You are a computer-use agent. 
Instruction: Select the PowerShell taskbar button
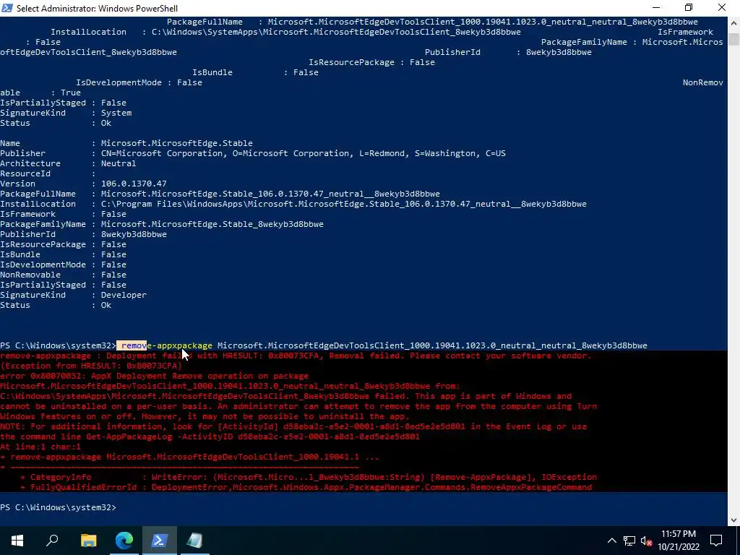pyautogui.click(x=160, y=541)
